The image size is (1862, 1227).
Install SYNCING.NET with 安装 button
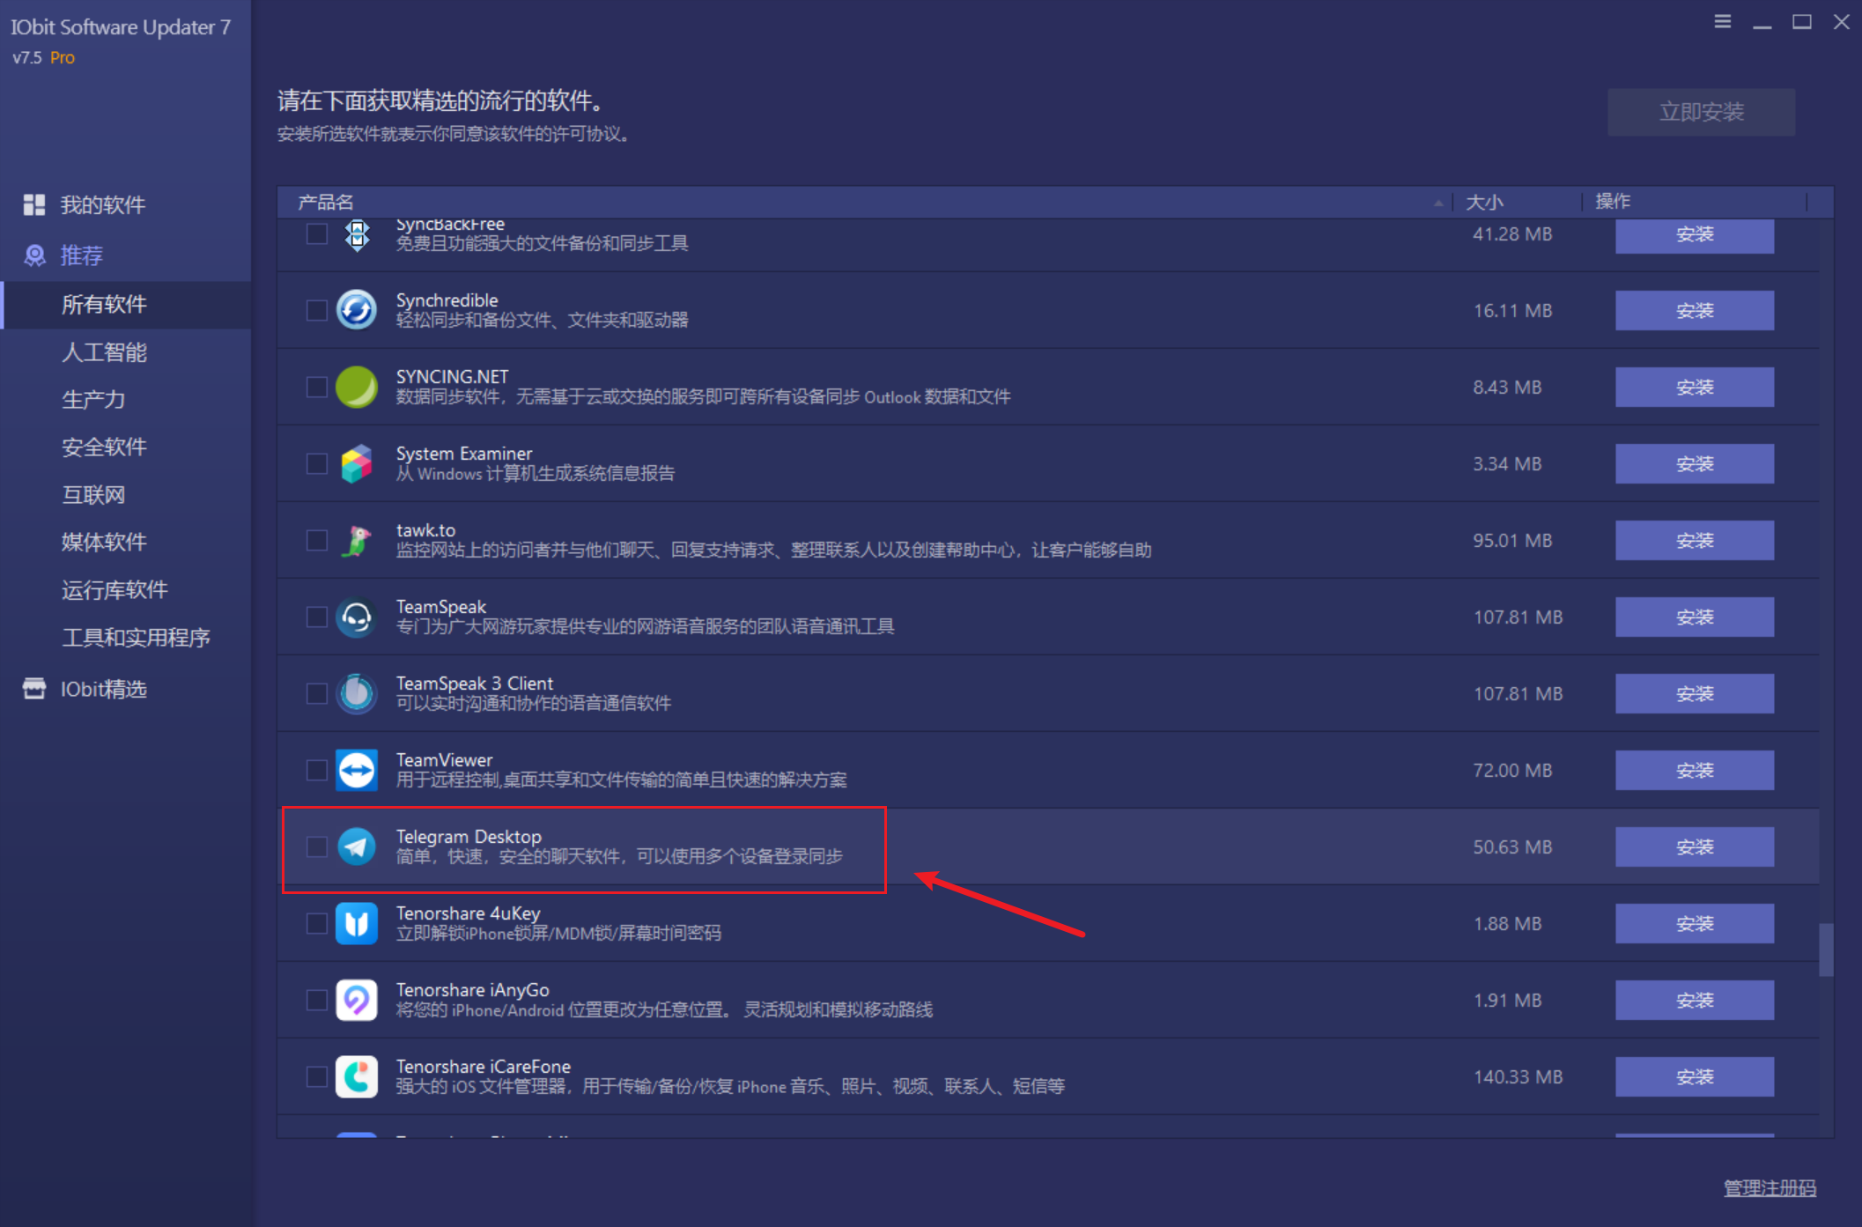coord(1694,387)
